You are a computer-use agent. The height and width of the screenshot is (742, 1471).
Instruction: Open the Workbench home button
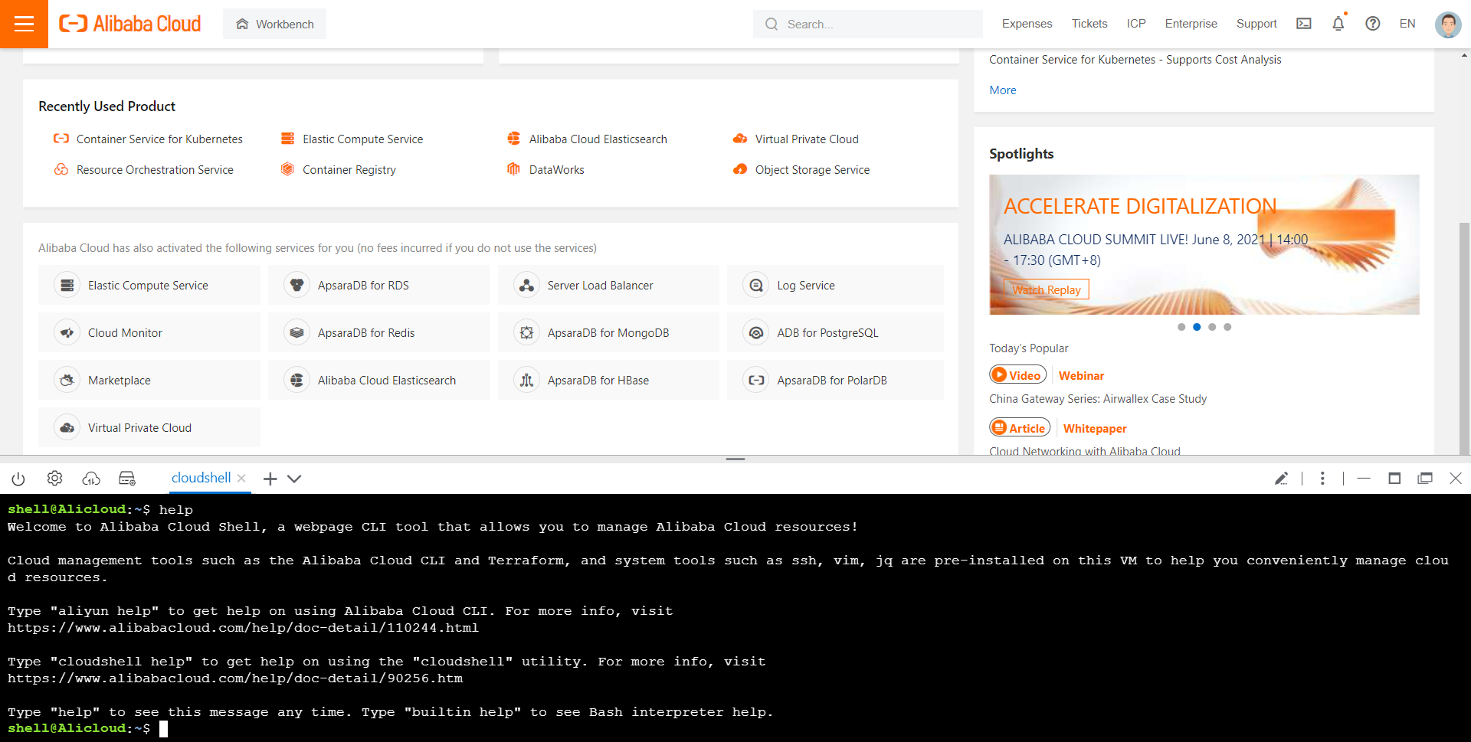pos(274,24)
